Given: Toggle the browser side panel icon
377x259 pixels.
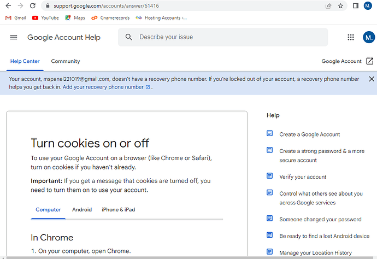Looking at the screenshot, I should coord(356,5).
